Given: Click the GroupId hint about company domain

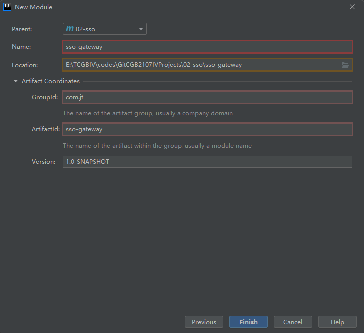Looking at the screenshot, I should pos(148,113).
